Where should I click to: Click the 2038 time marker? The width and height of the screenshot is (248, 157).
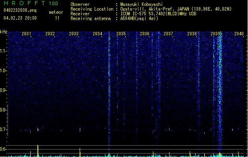tap(192, 34)
